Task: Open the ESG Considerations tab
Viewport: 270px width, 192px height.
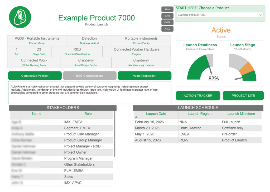Action: click(x=90, y=76)
